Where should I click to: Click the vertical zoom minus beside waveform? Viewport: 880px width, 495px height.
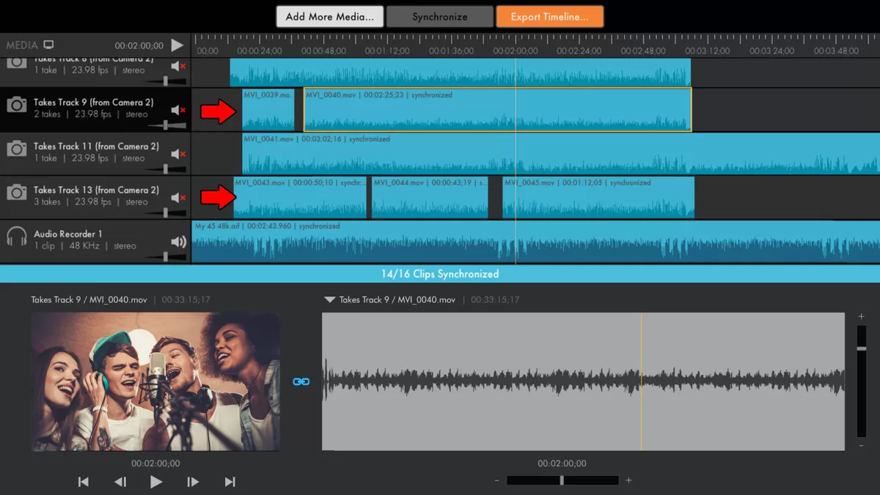[861, 445]
